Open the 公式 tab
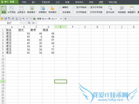The image size is (139, 104). [58, 2]
